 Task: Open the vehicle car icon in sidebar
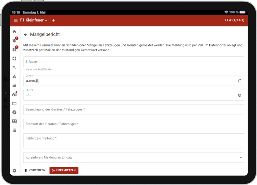coord(14,85)
